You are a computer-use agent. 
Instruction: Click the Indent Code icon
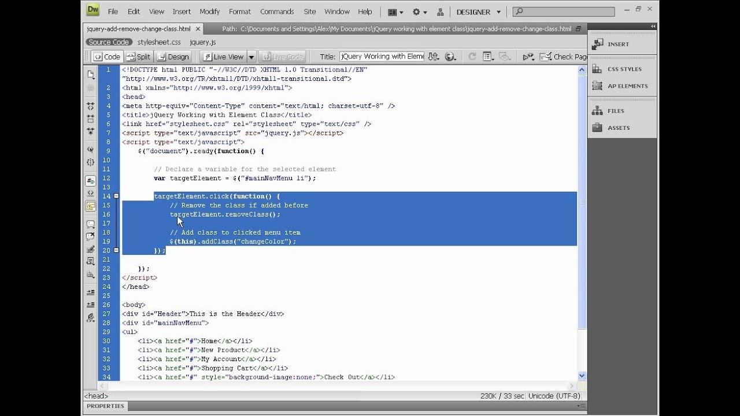click(x=91, y=292)
